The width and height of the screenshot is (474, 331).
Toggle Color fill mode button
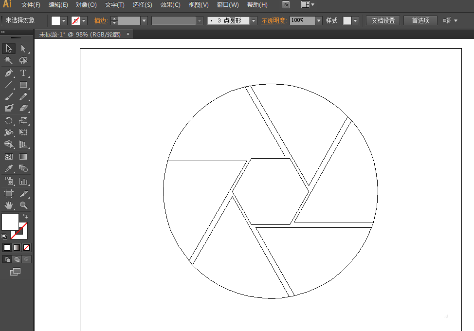click(7, 248)
